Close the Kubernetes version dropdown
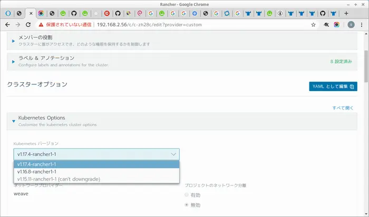Image resolution: width=369 pixels, height=217 pixels. [173, 154]
